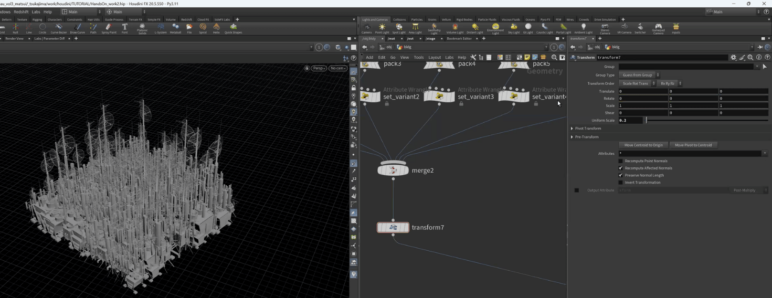Screen dimensions: 772x298
Task: Open the Layout menu in network editor
Action: pyautogui.click(x=435, y=57)
